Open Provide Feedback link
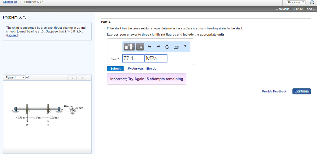The image size is (317, 154). [274, 92]
